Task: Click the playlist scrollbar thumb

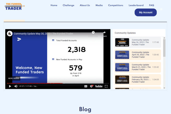Action: (164, 48)
